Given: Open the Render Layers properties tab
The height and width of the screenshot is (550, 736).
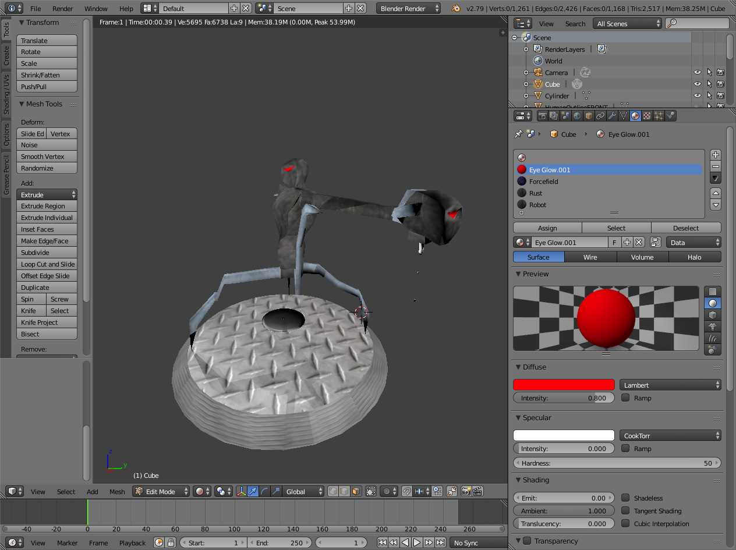Looking at the screenshot, I should pos(554,116).
